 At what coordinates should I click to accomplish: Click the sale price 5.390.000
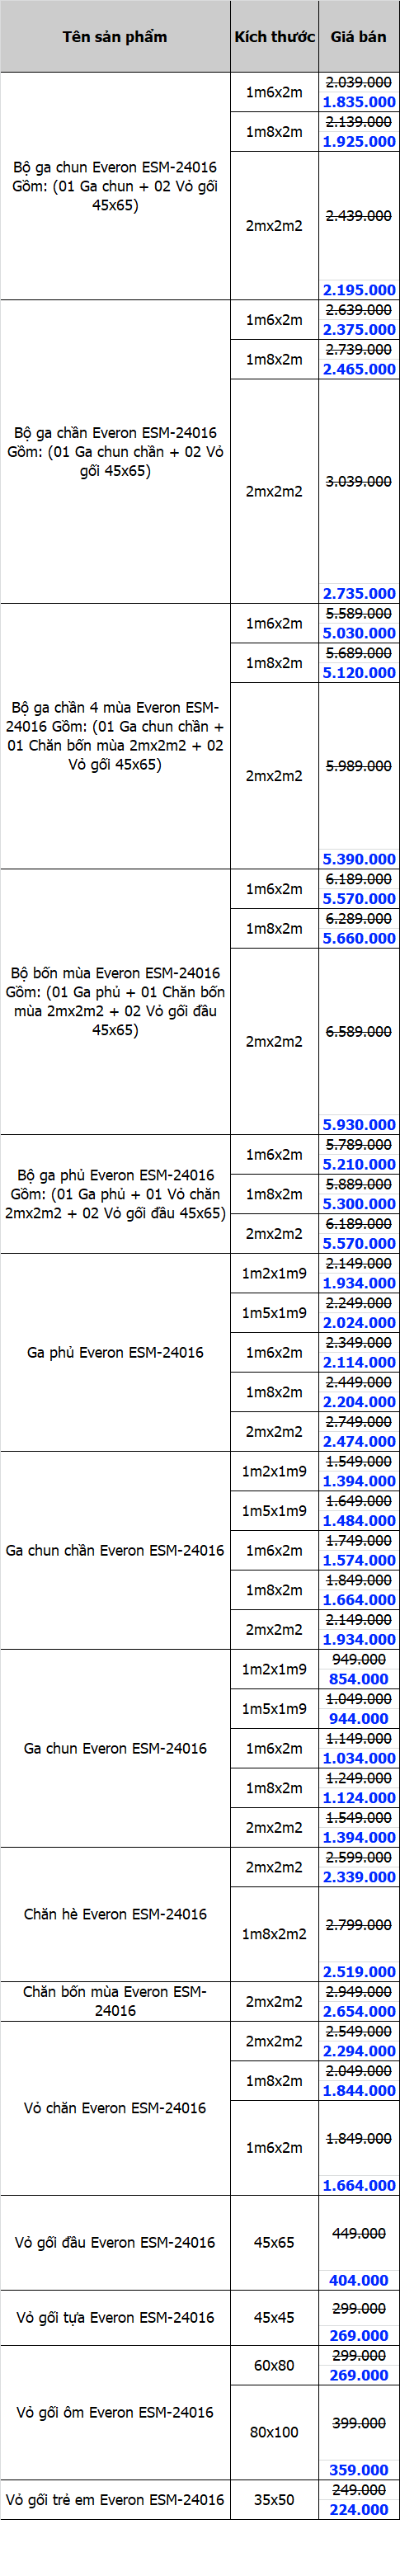(359, 859)
